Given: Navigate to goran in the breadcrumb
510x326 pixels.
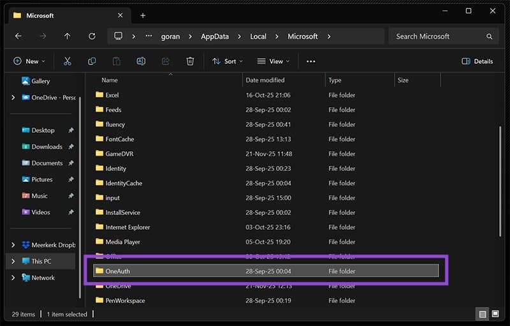Looking at the screenshot, I should coord(170,36).
